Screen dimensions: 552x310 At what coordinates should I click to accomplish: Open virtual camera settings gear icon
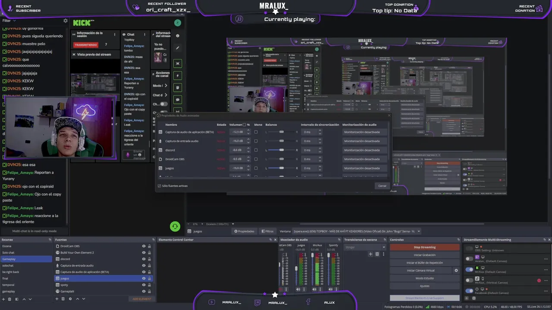click(456, 270)
